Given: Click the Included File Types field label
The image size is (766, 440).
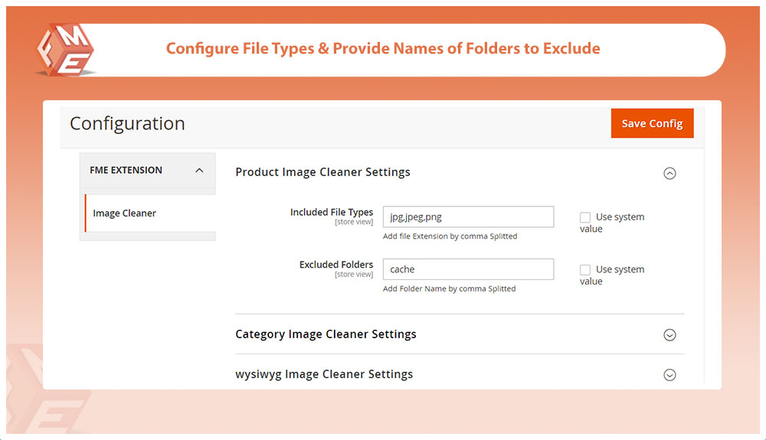Looking at the screenshot, I should (x=331, y=212).
